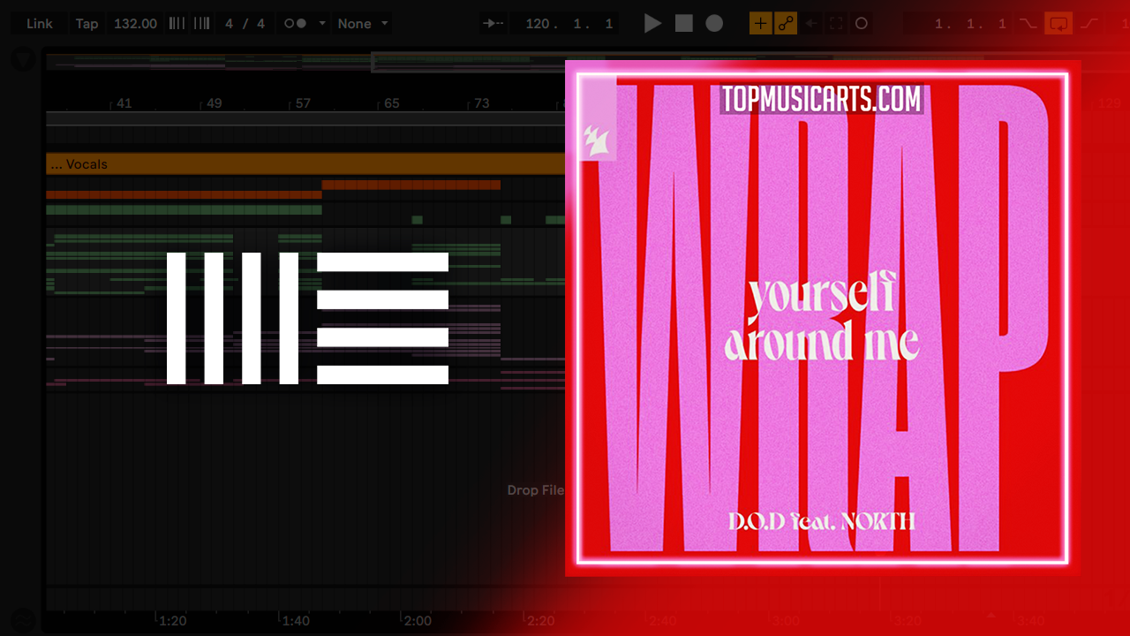Click the Re-enable Automation arrow icon
Viewport: 1130px width, 636px height.
click(x=810, y=24)
